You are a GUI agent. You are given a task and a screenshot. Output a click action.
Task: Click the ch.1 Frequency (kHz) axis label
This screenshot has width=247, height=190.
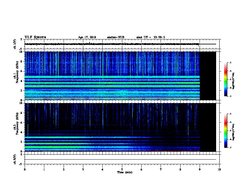coord(16,72)
